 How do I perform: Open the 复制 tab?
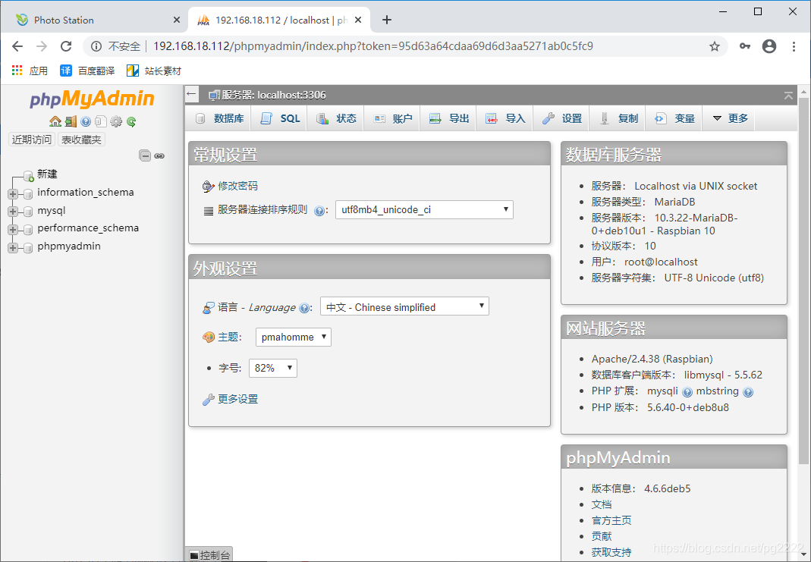(618, 118)
